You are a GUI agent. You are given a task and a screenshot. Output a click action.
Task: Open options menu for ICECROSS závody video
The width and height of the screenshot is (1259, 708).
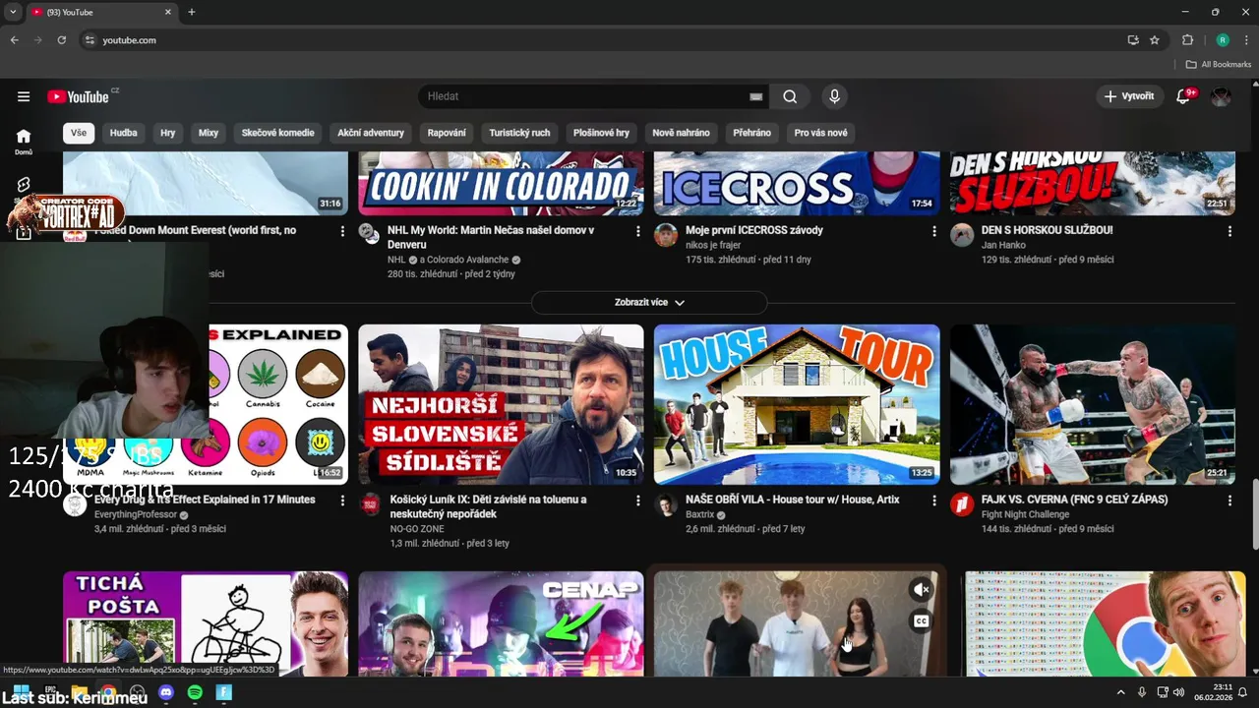tap(933, 231)
